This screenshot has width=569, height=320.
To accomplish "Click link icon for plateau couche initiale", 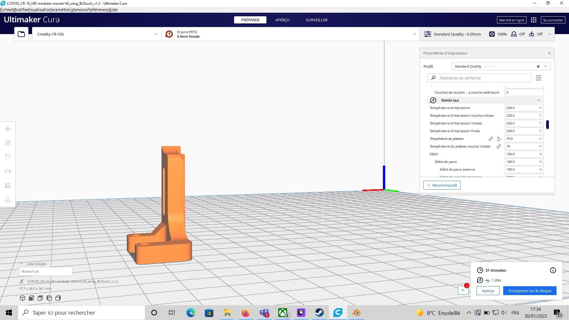I will click(x=499, y=146).
